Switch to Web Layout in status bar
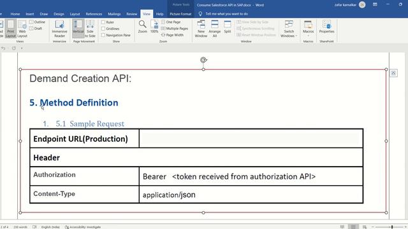 364,226
